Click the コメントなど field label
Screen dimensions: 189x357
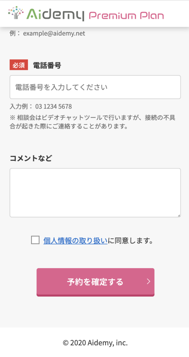[31, 158]
